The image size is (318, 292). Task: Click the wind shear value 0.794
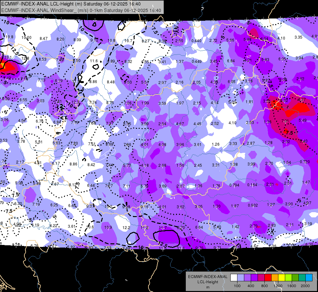tap(234, 185)
